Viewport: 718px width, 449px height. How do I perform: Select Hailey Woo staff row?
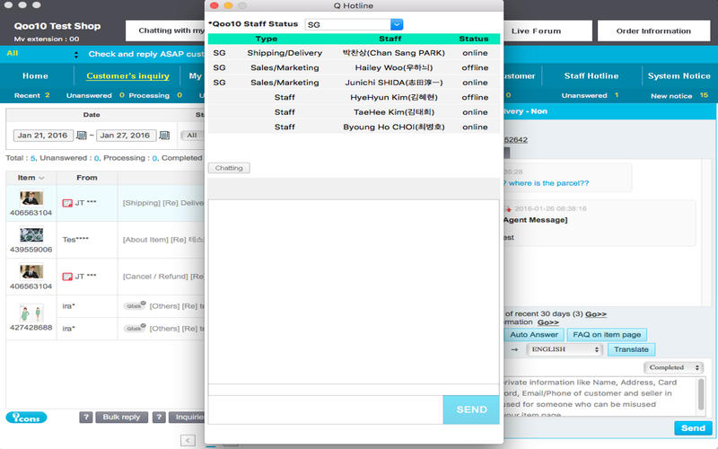pyautogui.click(x=354, y=67)
